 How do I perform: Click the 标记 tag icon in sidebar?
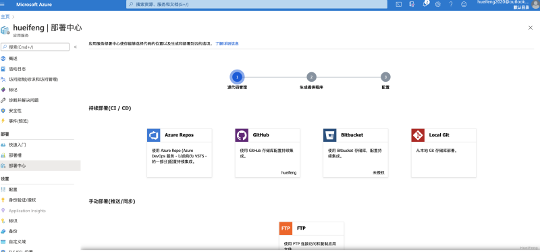click(3, 90)
